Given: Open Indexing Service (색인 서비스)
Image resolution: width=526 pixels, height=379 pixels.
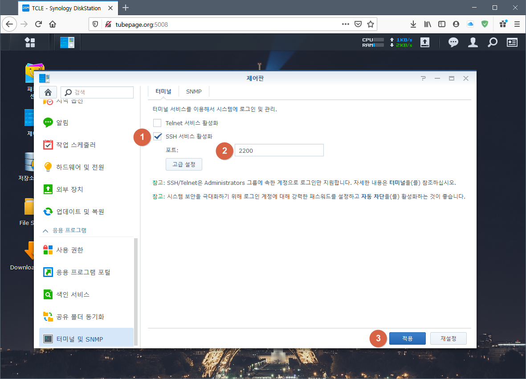Looking at the screenshot, I should point(86,294).
